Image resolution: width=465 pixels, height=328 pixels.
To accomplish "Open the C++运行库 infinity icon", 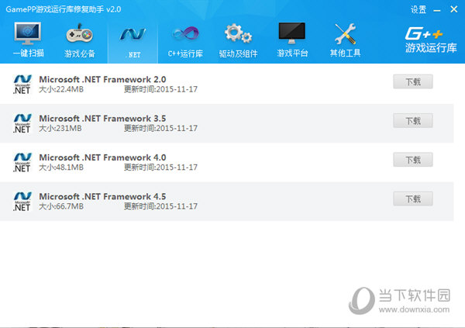I will click(185, 34).
